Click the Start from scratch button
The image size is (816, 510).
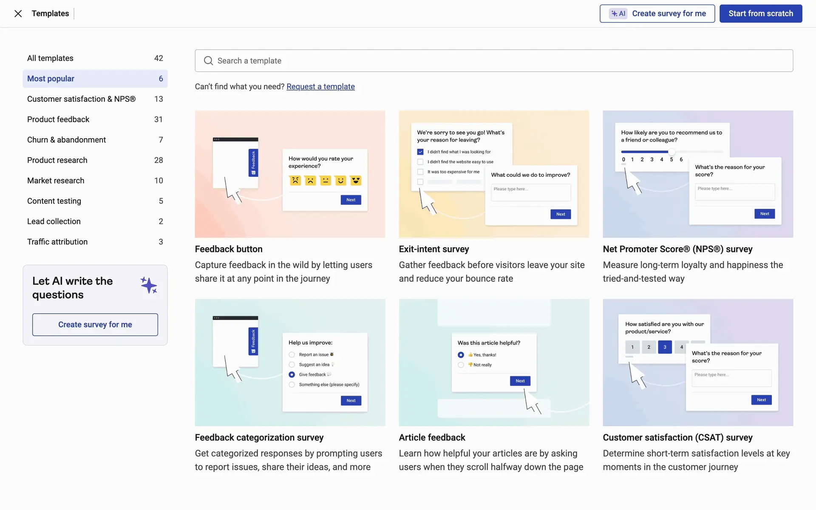760,14
